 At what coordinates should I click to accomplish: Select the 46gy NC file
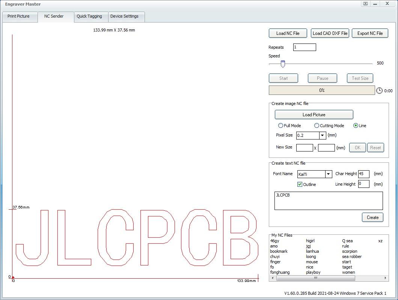point(274,241)
